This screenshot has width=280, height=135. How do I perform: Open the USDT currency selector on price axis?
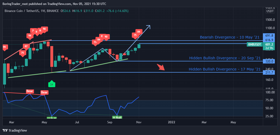270,11
